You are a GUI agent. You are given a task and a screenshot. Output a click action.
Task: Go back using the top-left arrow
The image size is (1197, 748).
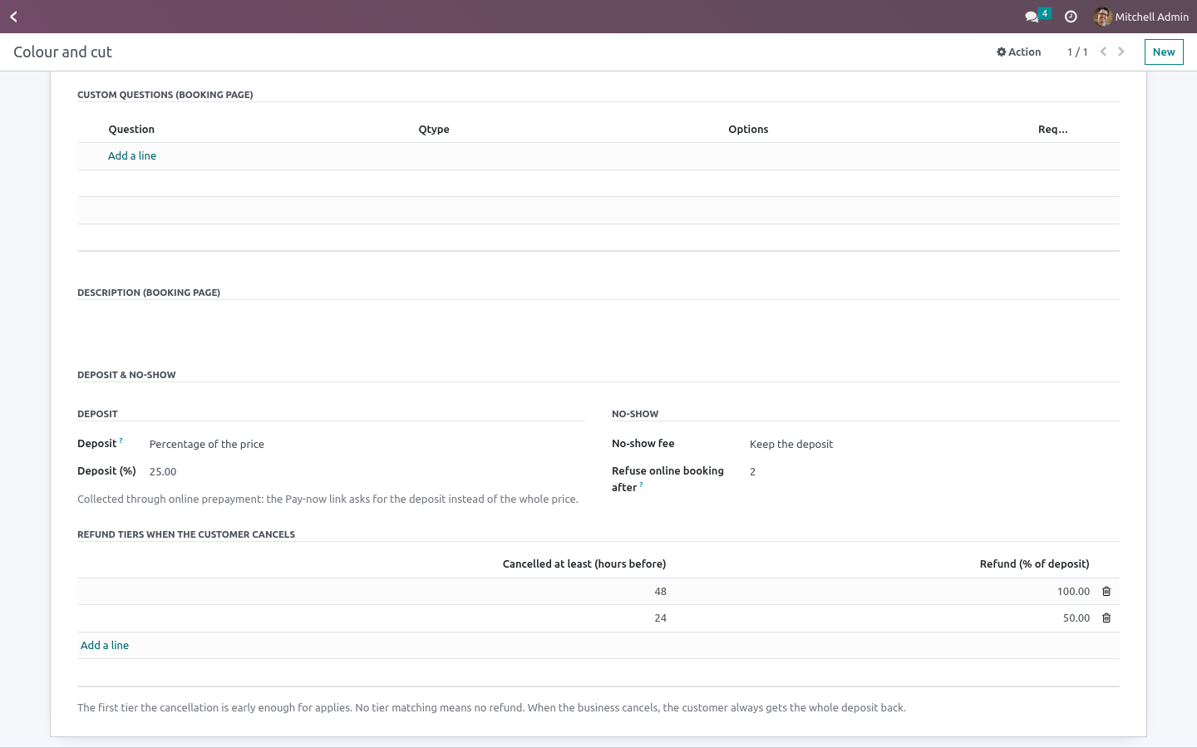(13, 17)
